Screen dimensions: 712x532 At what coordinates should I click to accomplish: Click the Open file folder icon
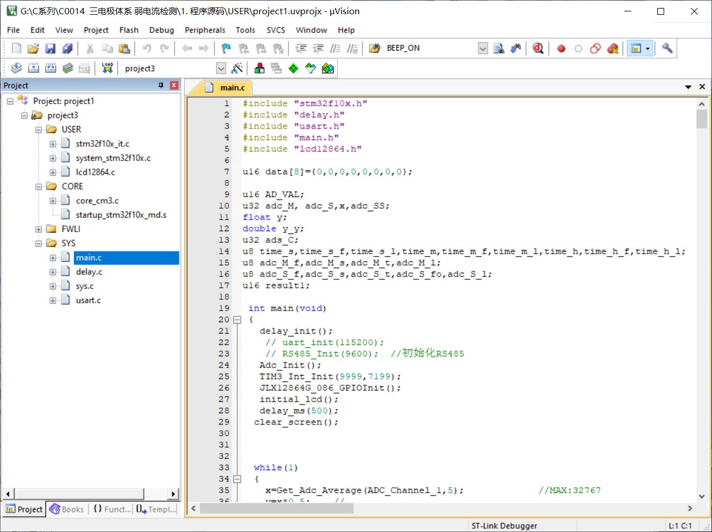click(x=34, y=48)
